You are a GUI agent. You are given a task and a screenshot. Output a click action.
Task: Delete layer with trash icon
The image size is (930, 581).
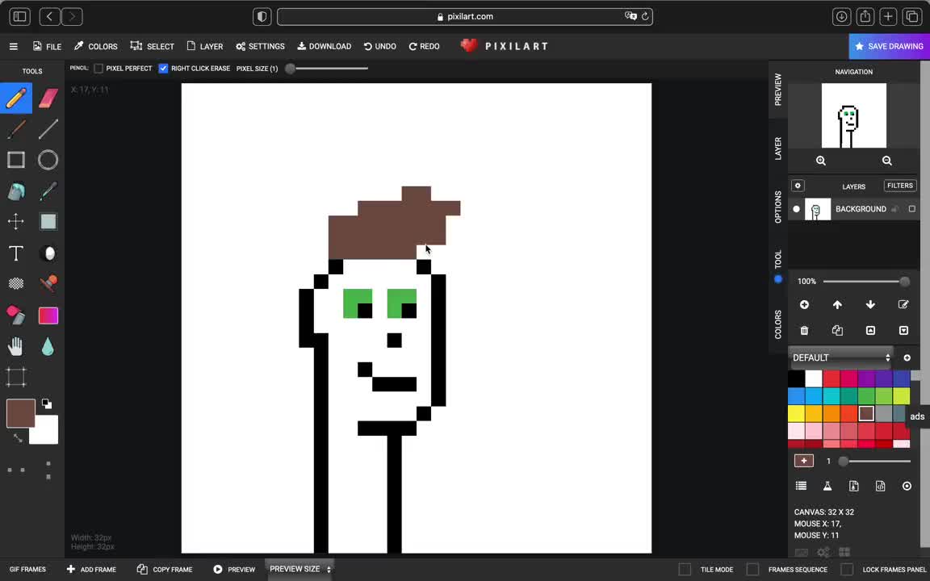pos(804,330)
